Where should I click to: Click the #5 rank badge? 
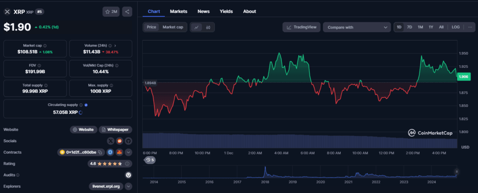point(39,12)
